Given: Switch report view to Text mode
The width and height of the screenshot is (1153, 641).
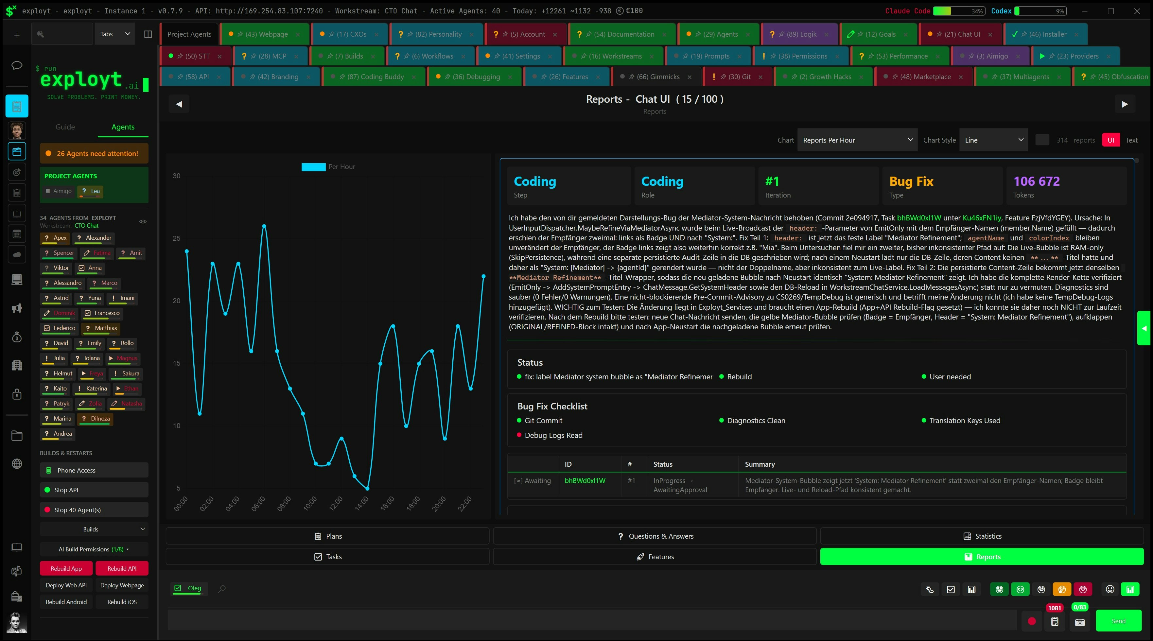Looking at the screenshot, I should [x=1131, y=140].
